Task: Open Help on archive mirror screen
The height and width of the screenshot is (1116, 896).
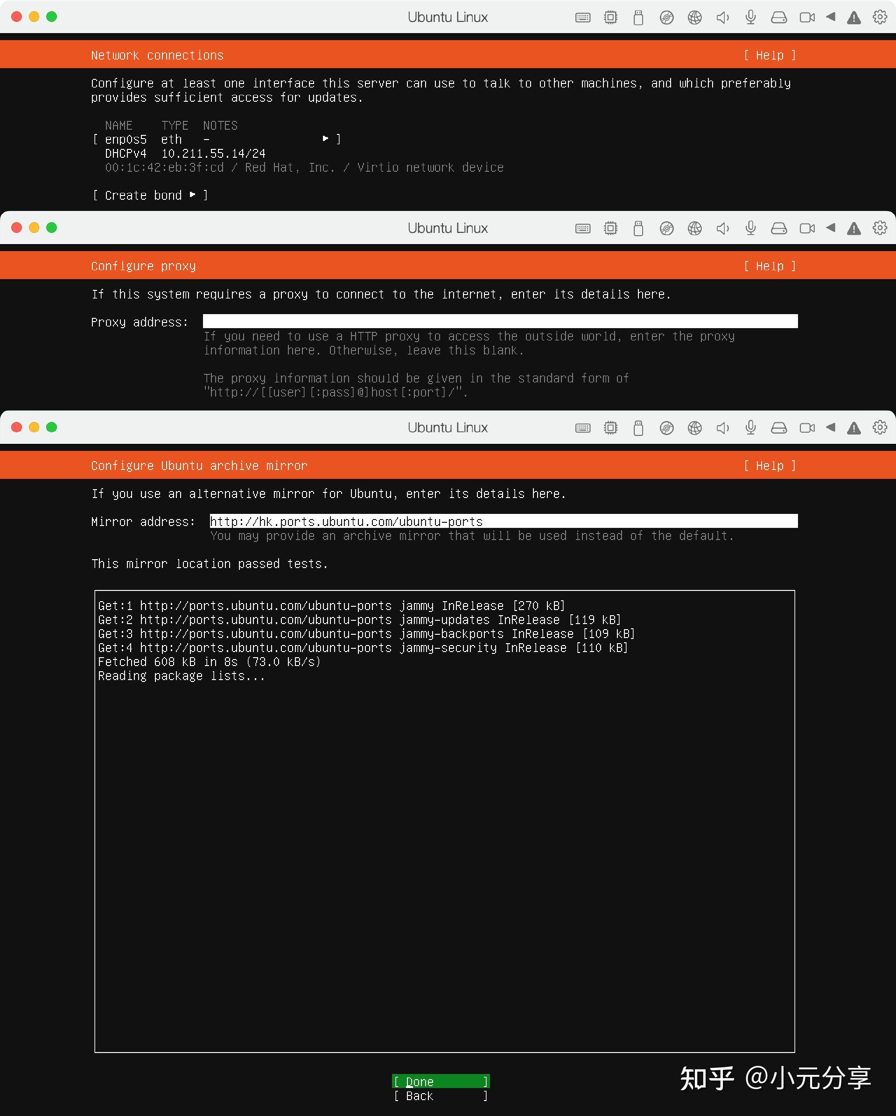Action: pos(769,465)
